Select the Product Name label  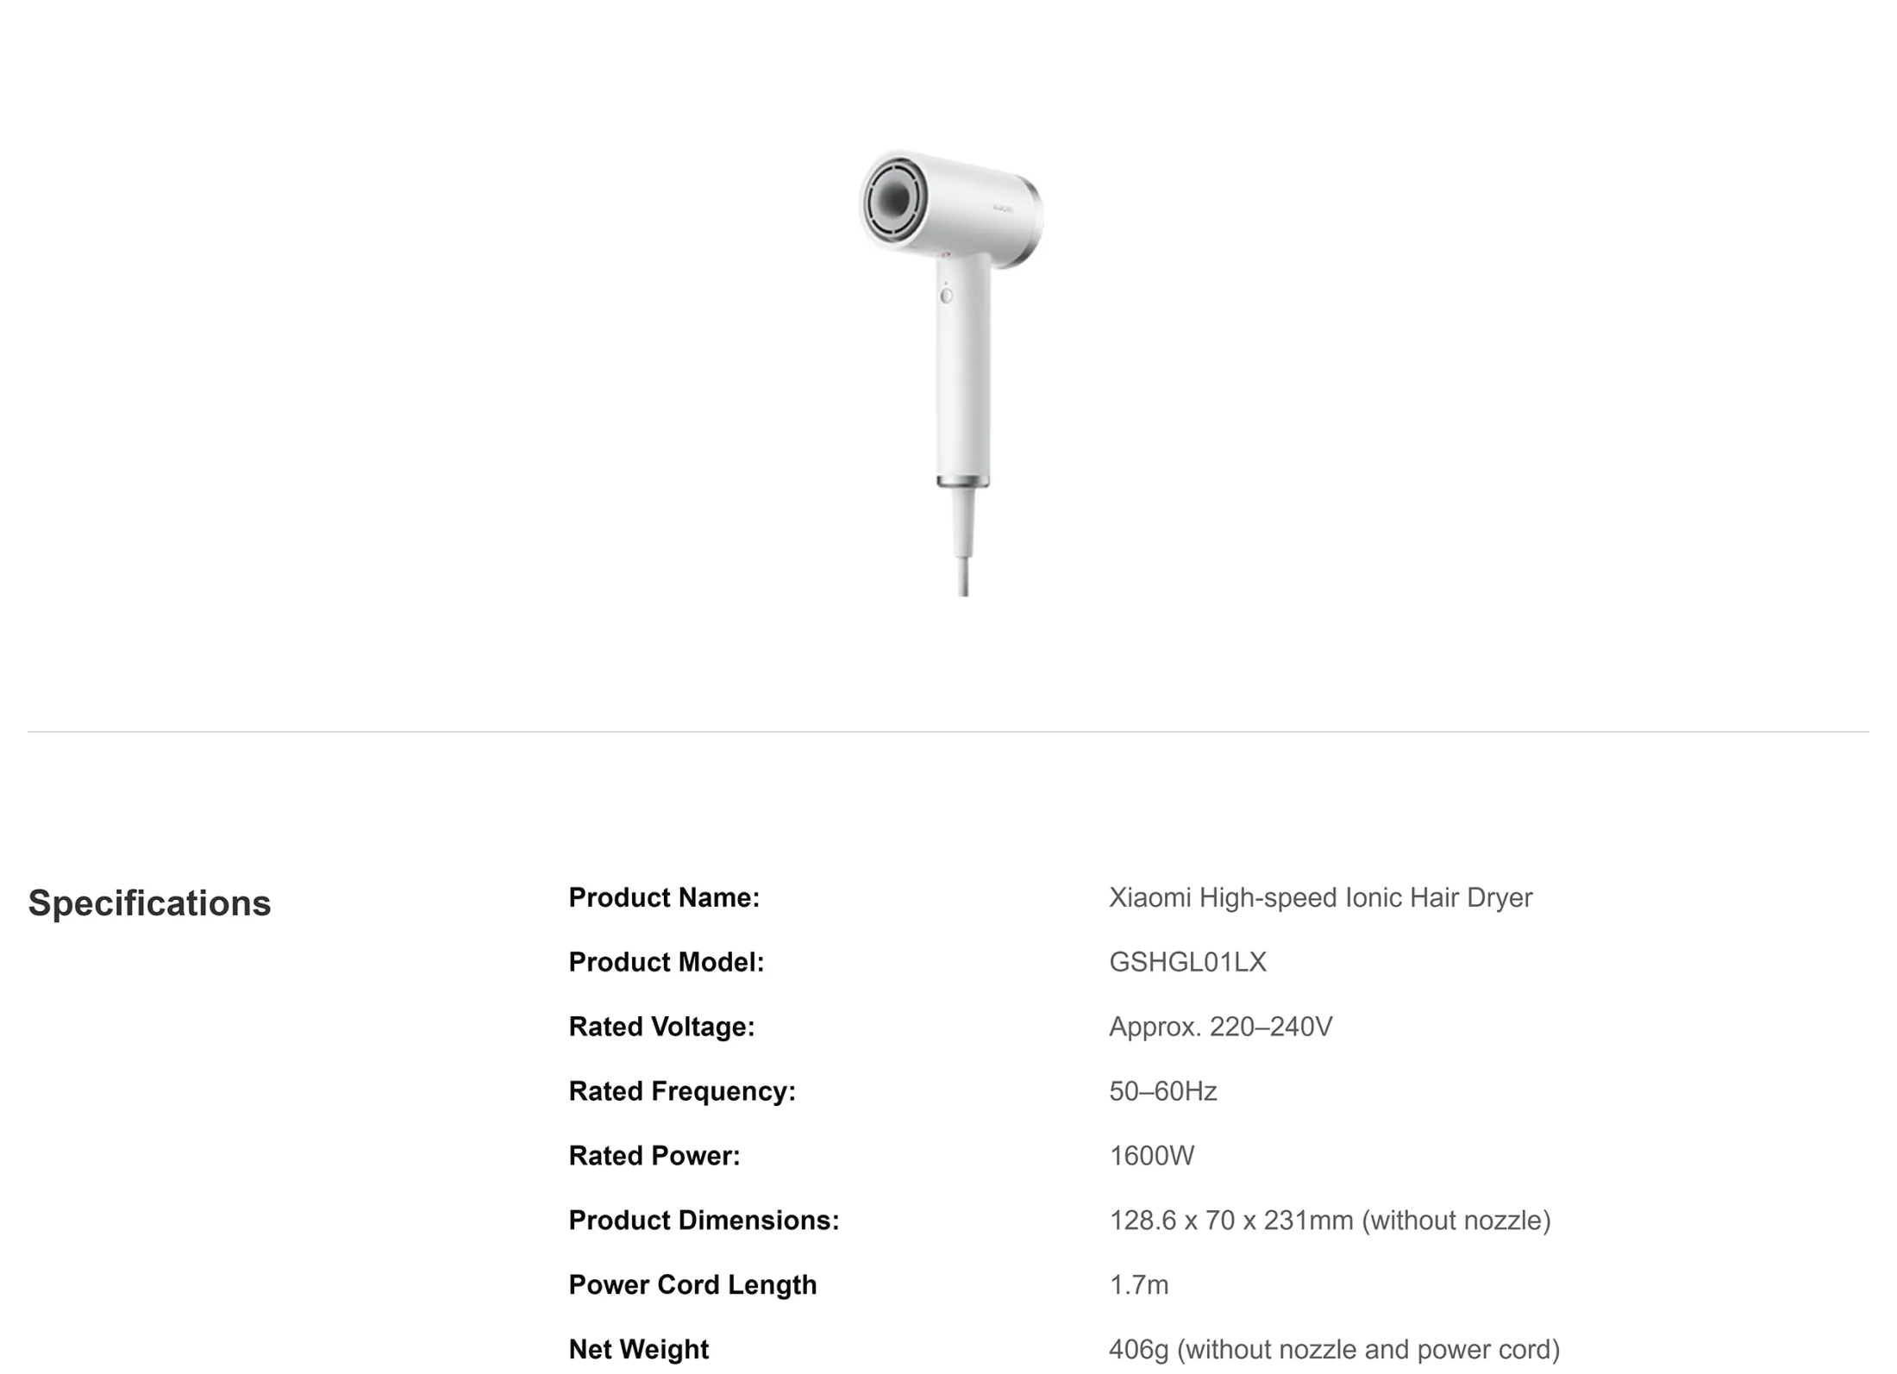point(664,897)
